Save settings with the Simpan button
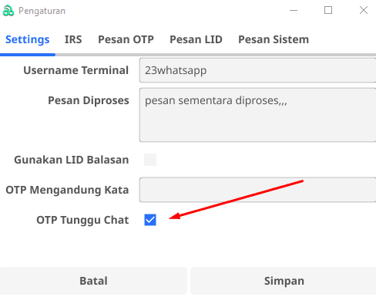Viewport: 376px width, 297px height. click(284, 281)
